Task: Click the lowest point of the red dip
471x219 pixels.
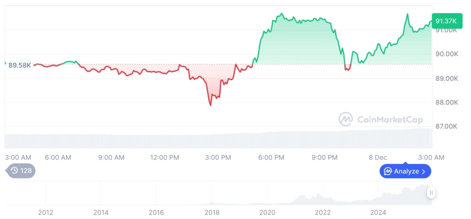Action: pyautogui.click(x=211, y=105)
